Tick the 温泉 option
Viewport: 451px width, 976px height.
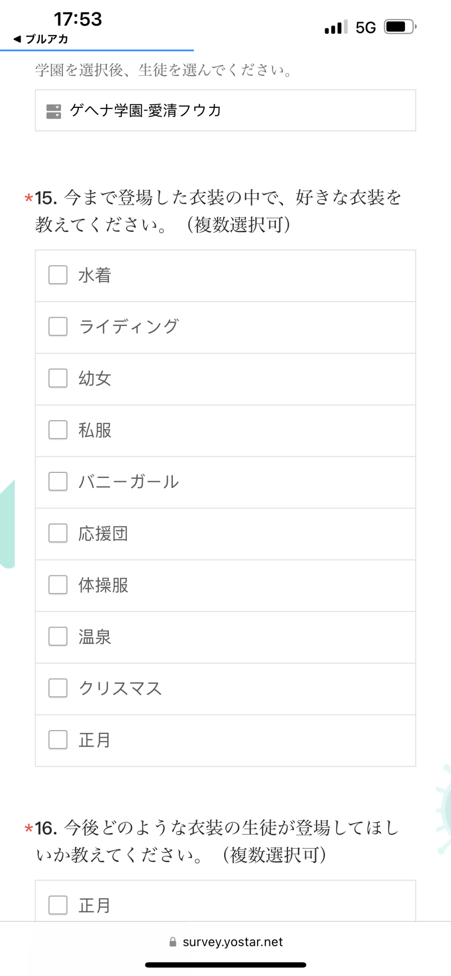[x=58, y=637]
